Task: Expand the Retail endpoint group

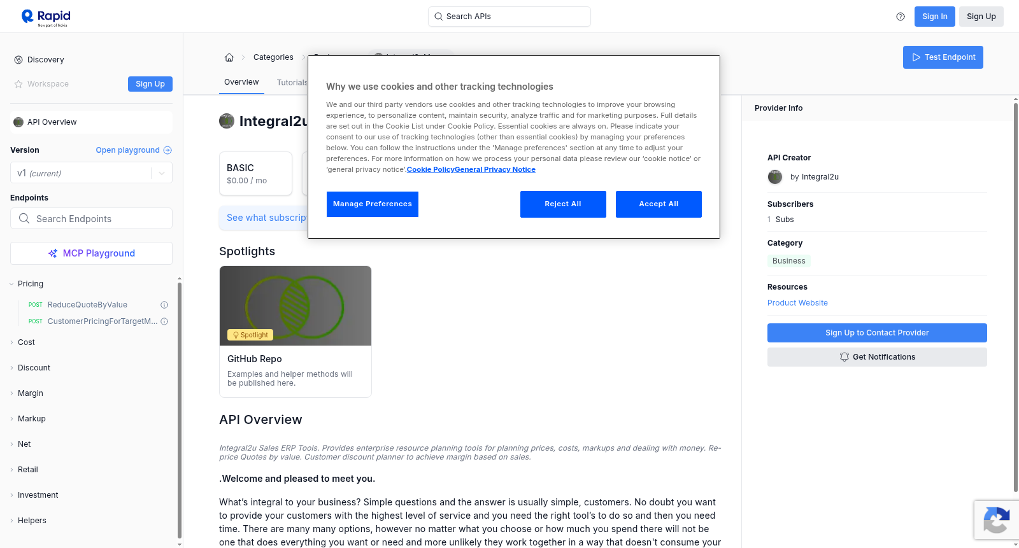Action: pos(11,470)
